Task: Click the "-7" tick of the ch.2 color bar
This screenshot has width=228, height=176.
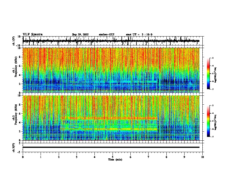Action: [212, 137]
